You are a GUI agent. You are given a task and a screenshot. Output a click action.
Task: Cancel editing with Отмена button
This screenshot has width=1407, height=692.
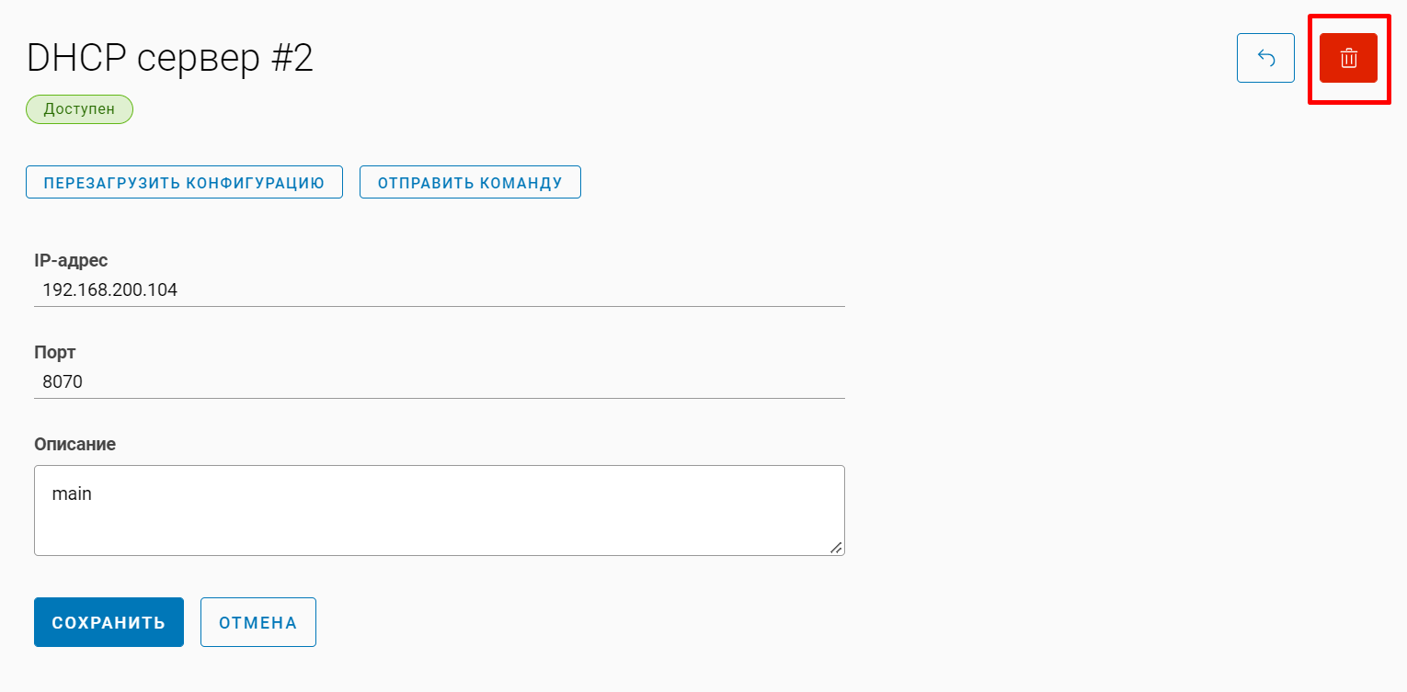click(258, 622)
